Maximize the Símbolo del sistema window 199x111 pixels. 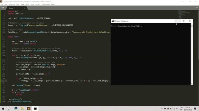183,21
